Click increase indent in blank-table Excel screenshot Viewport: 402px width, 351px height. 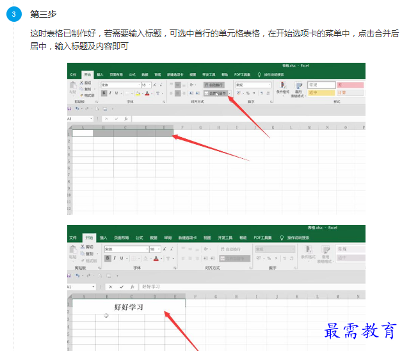tap(197, 93)
